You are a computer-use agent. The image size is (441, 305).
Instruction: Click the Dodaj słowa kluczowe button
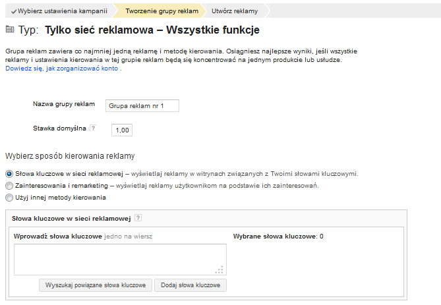(x=191, y=285)
